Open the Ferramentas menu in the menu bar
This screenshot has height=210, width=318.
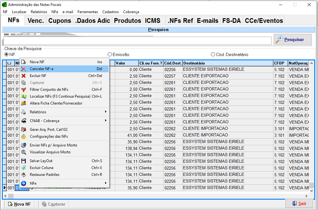[x=88, y=12]
